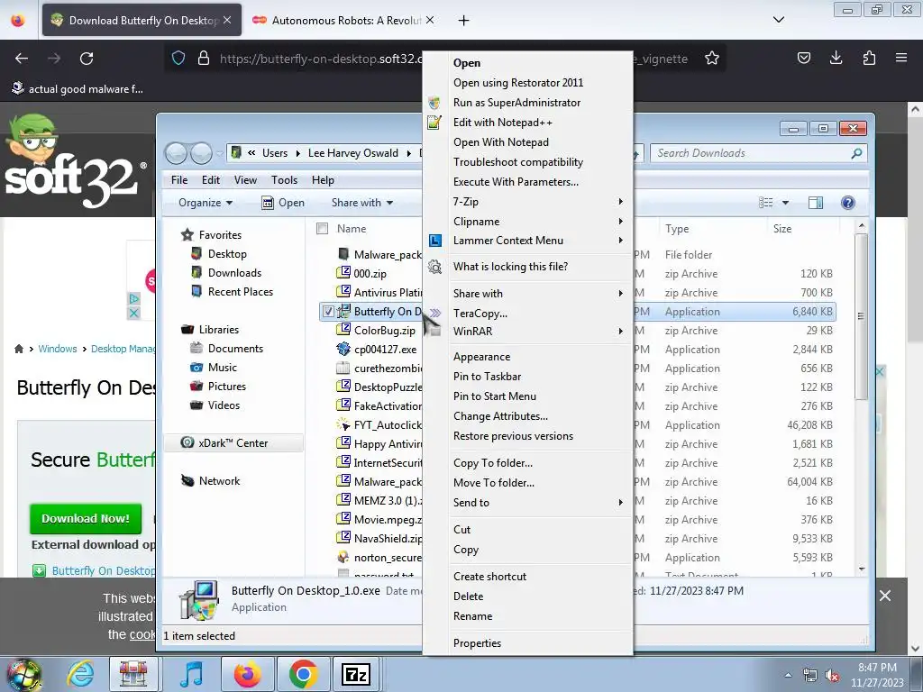The width and height of the screenshot is (923, 692).
Task: Open the Explorer View menu
Action: [245, 180]
